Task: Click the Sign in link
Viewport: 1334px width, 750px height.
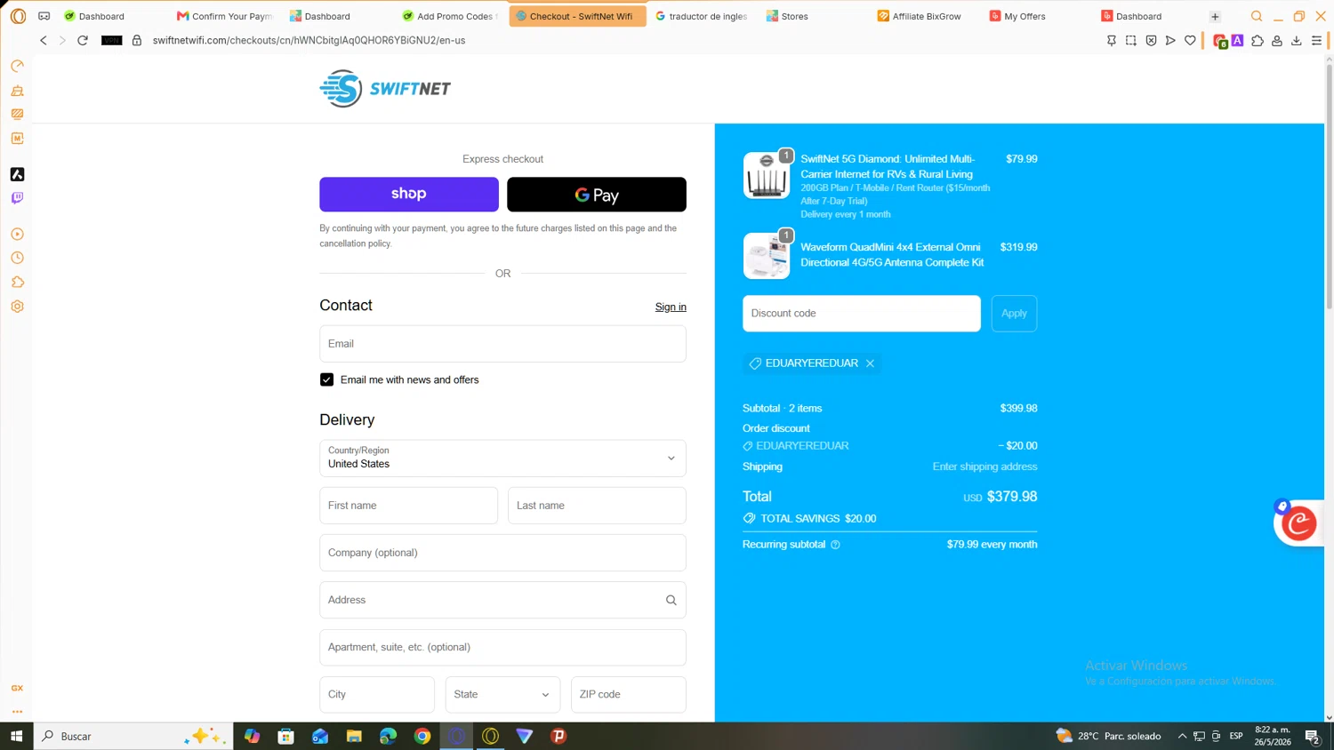Action: 671,307
